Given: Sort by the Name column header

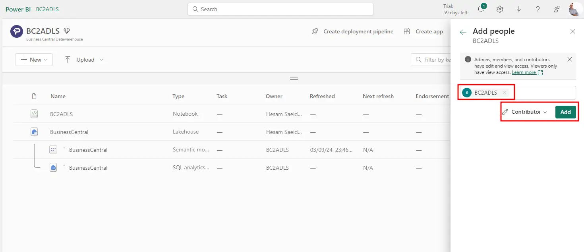Looking at the screenshot, I should point(58,96).
